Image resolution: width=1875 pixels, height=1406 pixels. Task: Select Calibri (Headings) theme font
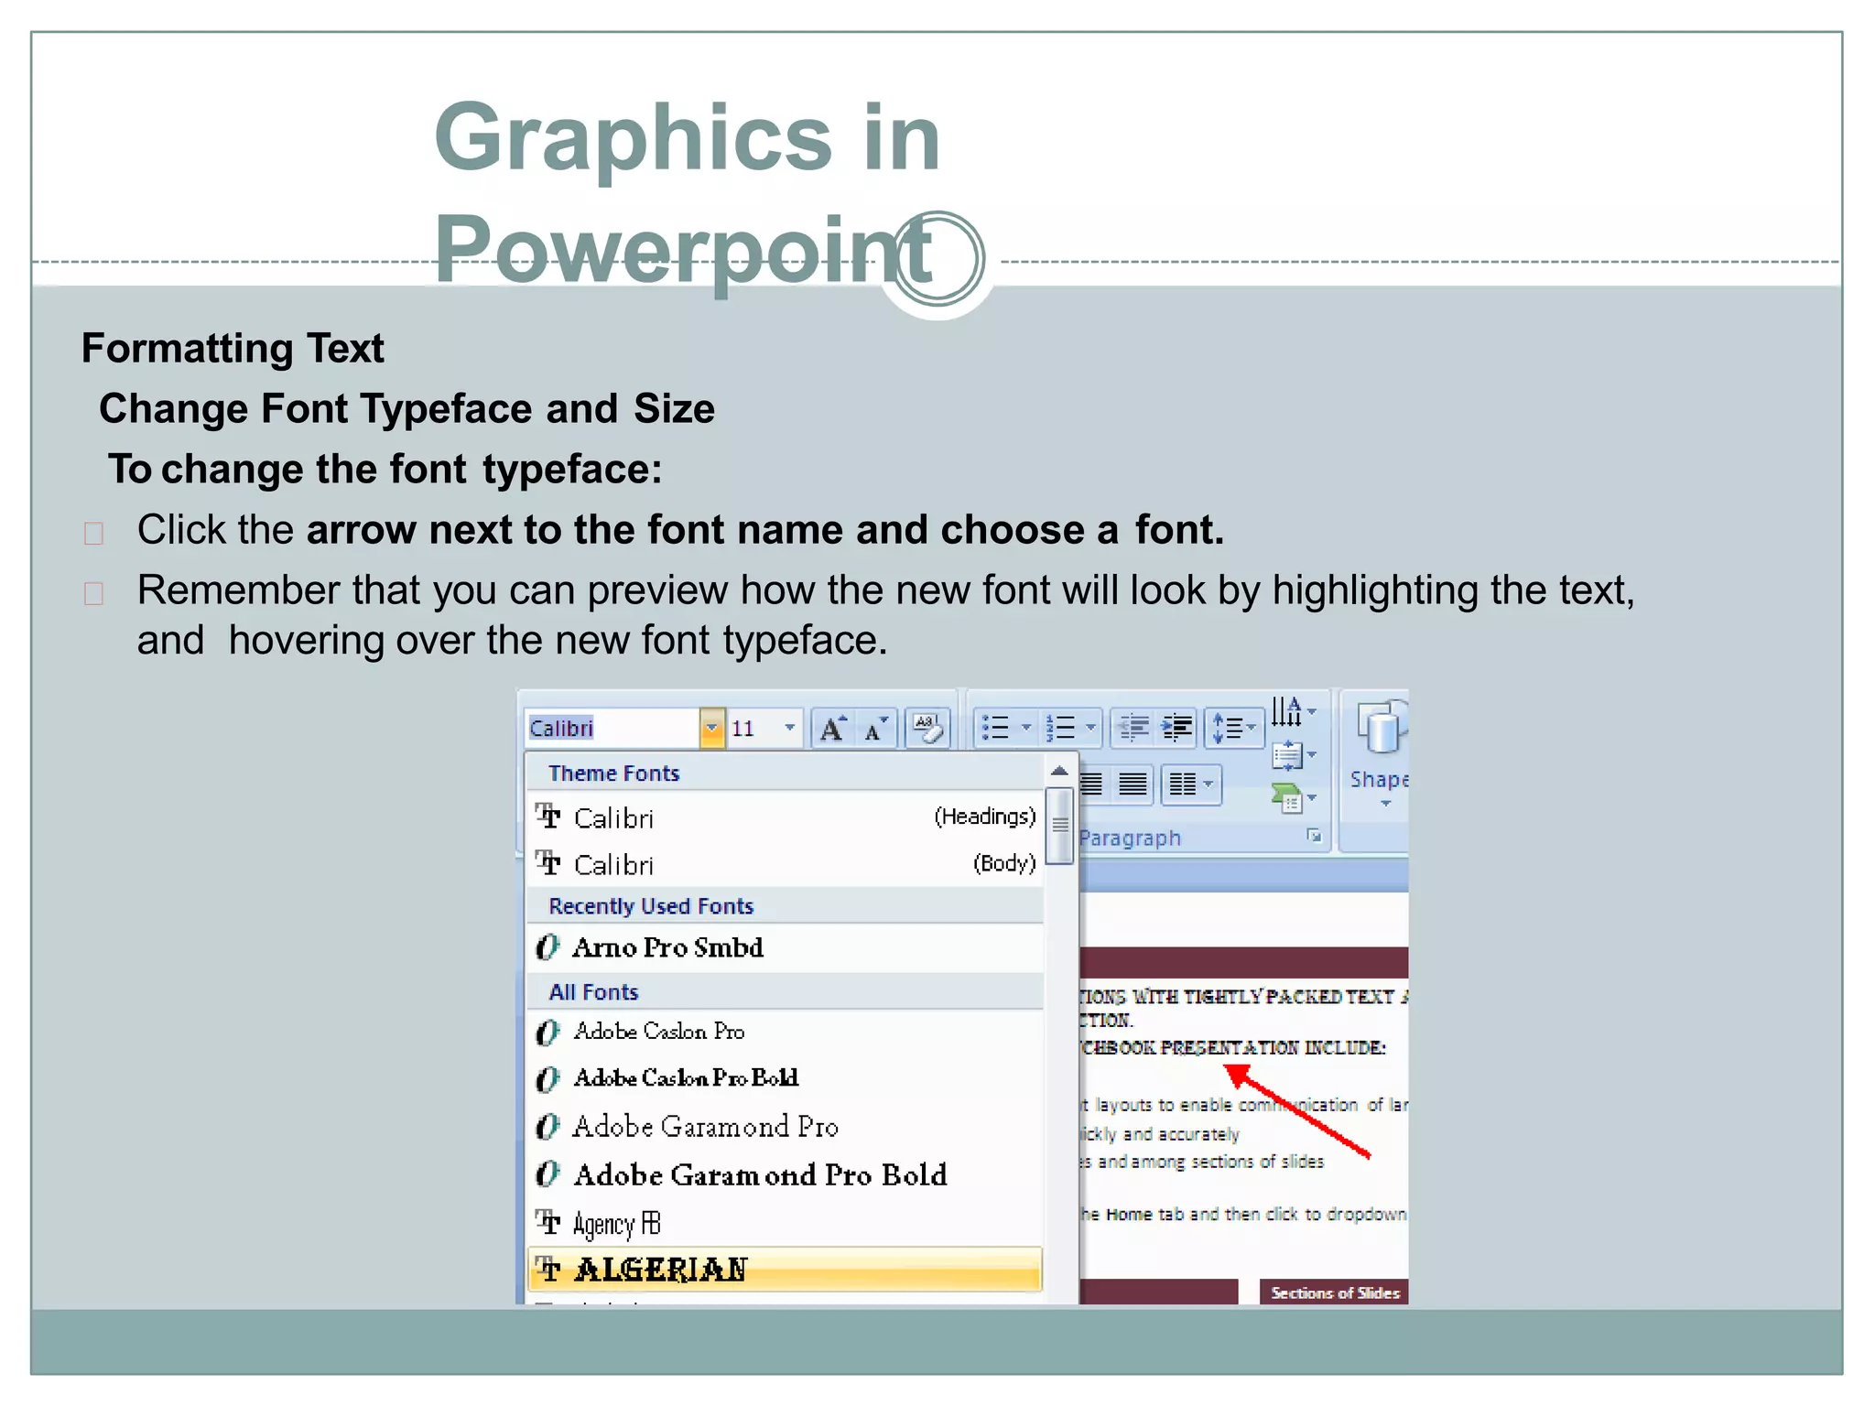pos(786,817)
